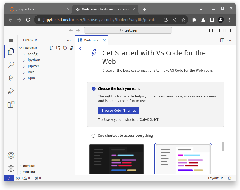Click the New Folder icon in Explorer

[58, 48]
